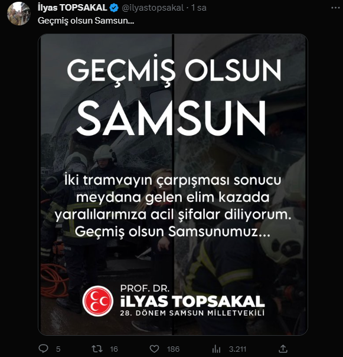Click the view count 3.211
Screen dimensions: 343x357
click(x=237, y=349)
